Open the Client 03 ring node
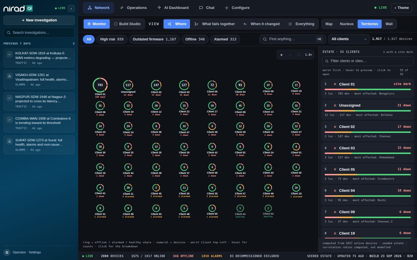The height and width of the screenshot is (260, 417). pos(184,85)
